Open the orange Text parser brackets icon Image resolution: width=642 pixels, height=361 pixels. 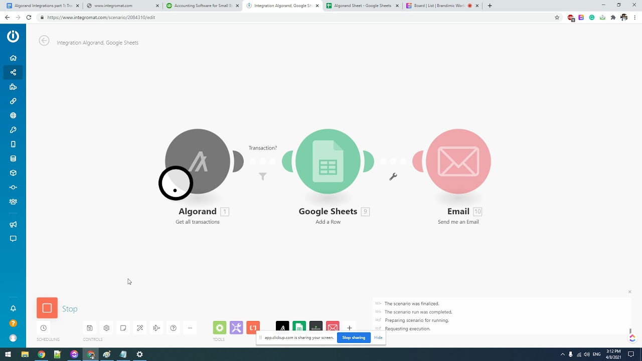point(253,328)
